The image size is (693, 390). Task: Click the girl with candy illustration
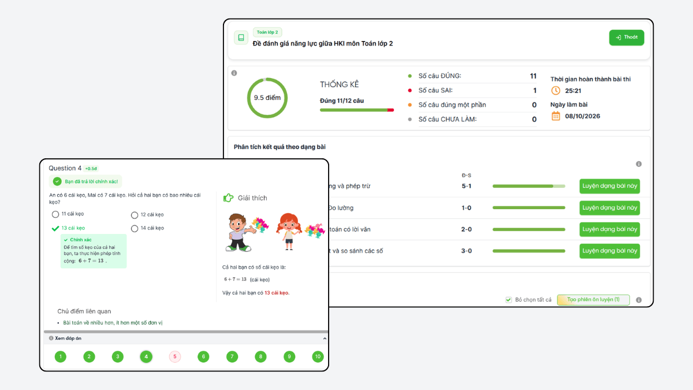(300, 232)
